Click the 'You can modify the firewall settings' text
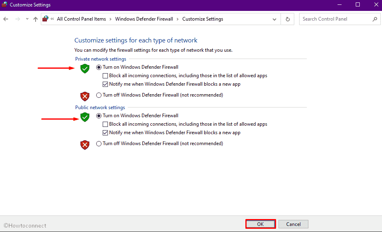 tap(153, 50)
